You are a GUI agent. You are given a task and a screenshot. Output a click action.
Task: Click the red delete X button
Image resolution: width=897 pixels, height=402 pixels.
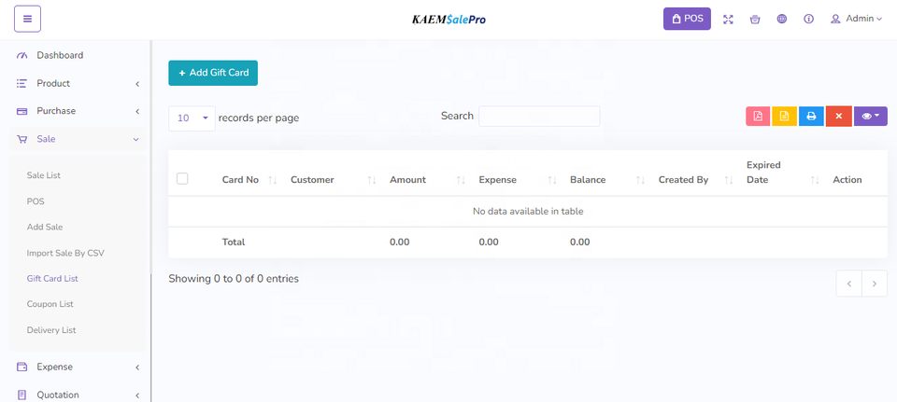(838, 117)
